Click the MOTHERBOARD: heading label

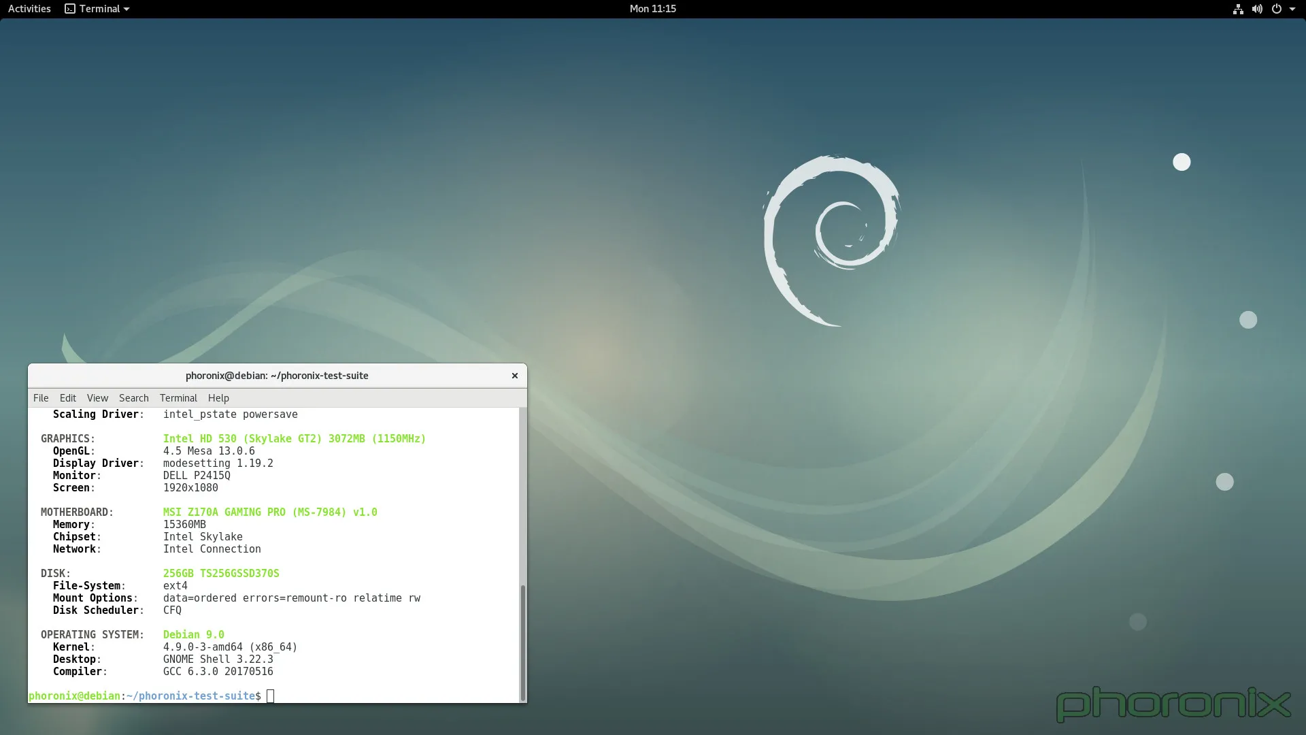coord(77,512)
